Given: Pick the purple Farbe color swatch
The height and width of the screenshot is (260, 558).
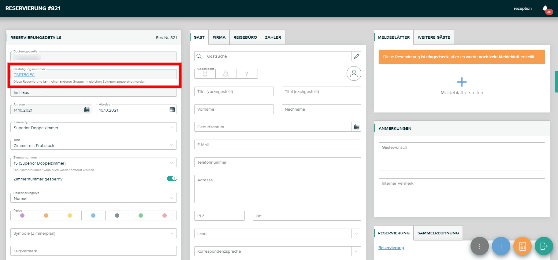Looking at the screenshot, I should click(22, 215).
